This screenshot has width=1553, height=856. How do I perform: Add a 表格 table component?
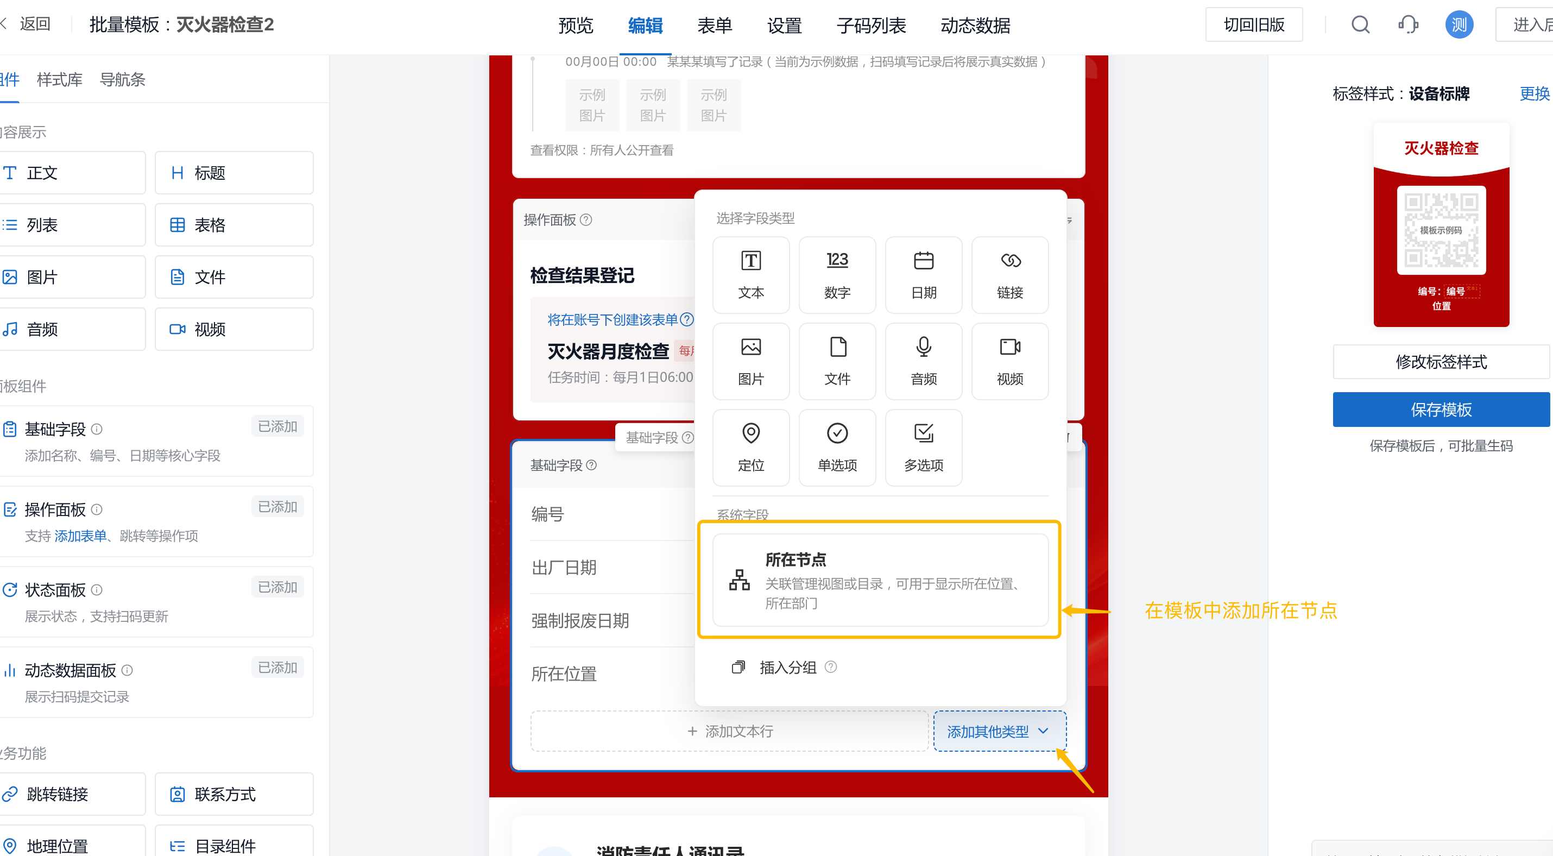234,225
